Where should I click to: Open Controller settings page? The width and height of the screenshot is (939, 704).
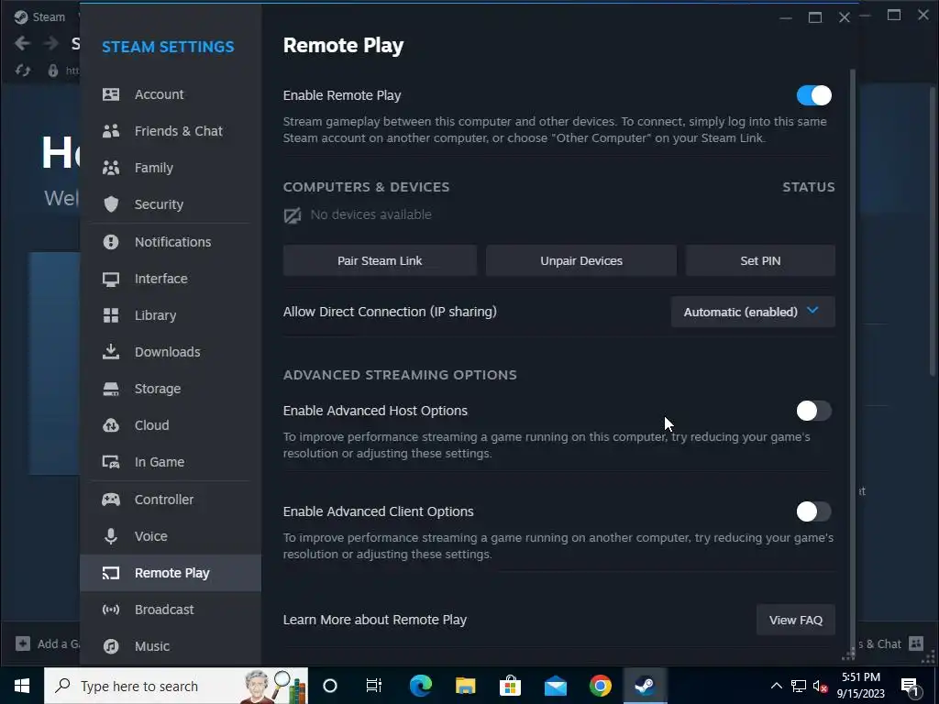coord(170,500)
